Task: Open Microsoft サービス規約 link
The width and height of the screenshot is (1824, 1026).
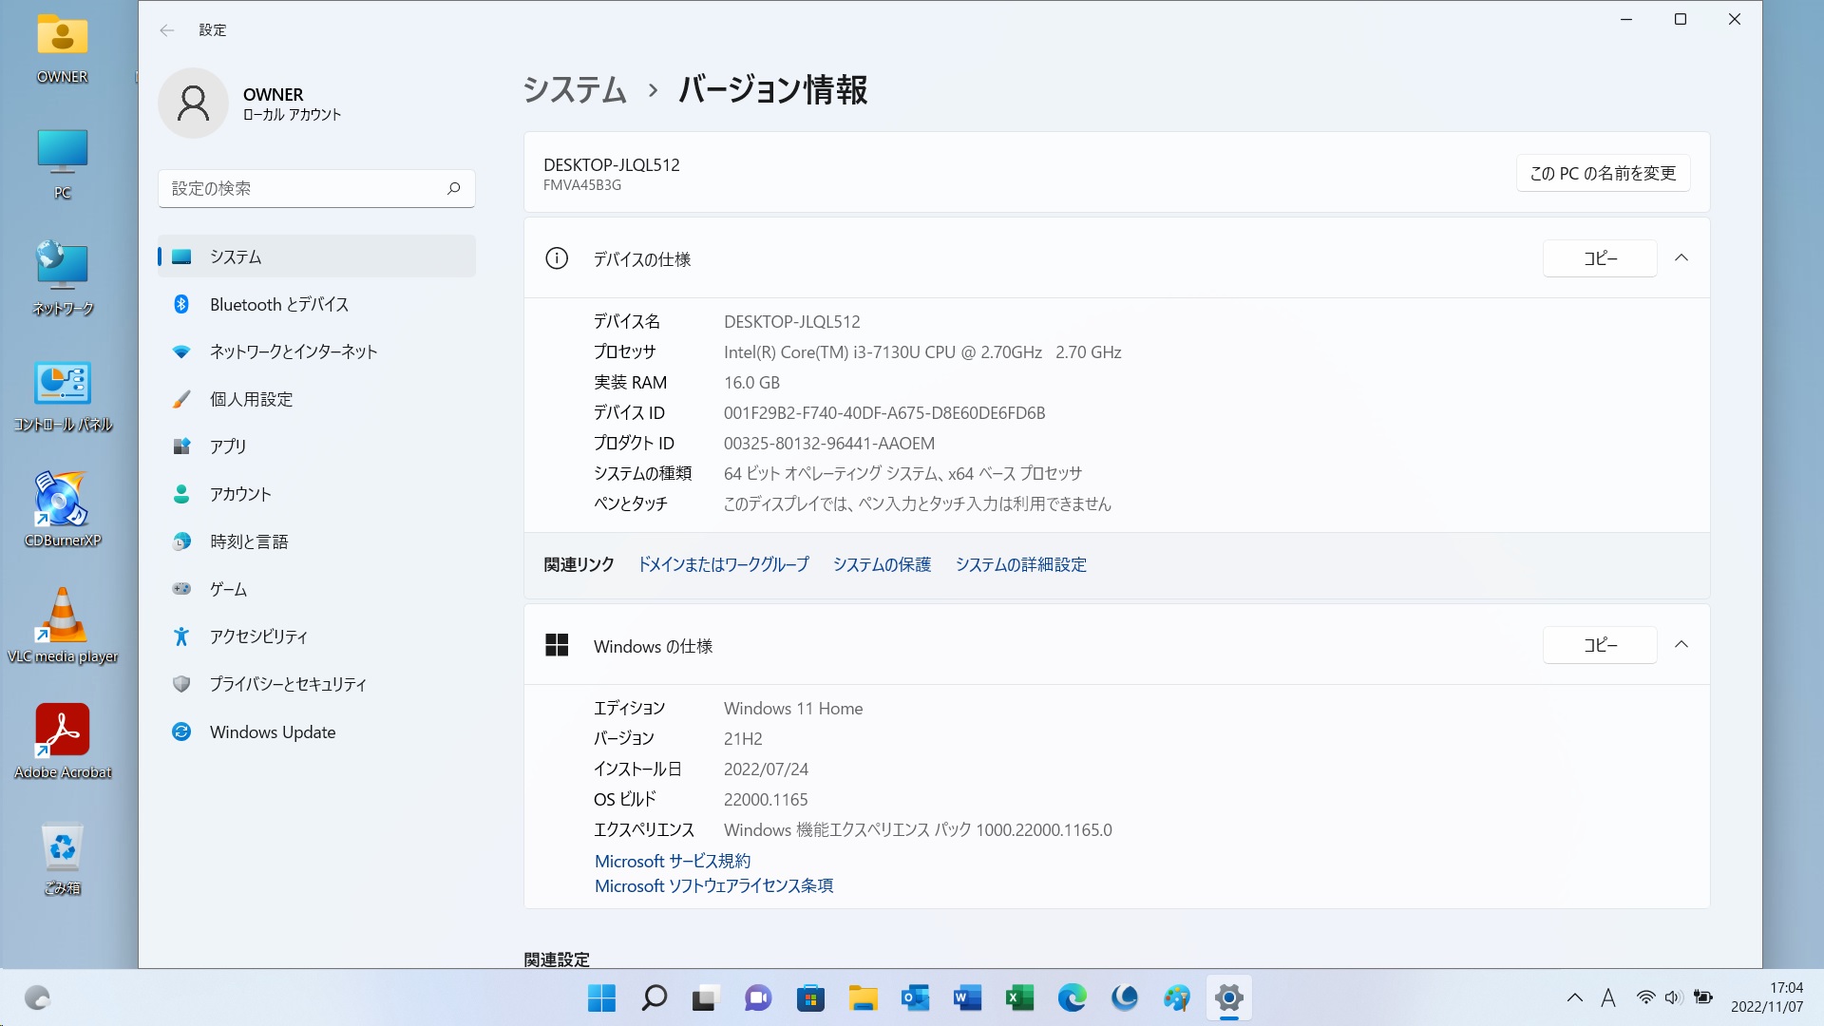Action: click(672, 861)
